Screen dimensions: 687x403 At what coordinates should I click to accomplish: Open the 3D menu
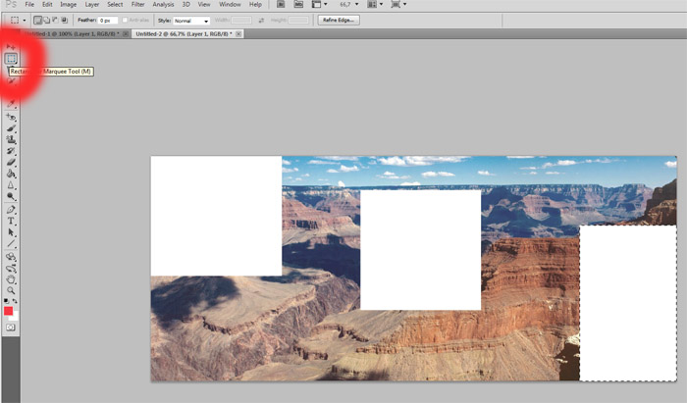click(185, 4)
